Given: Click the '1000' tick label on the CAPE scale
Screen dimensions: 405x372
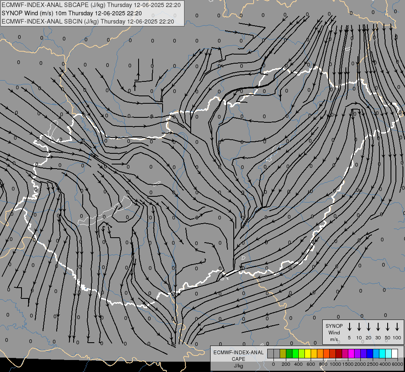Looking at the screenshot, I should pyautogui.click(x=336, y=364).
